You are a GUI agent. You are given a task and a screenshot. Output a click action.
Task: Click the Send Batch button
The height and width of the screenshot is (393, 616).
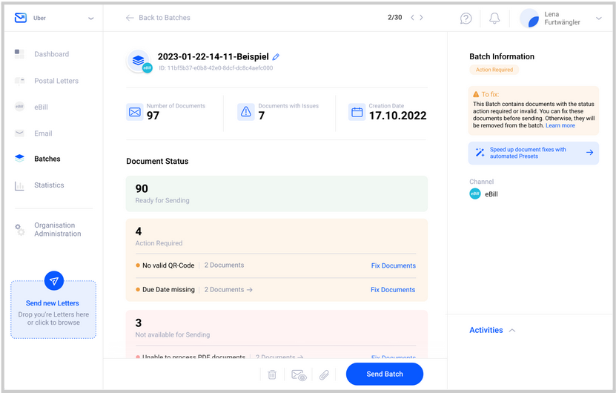385,374
